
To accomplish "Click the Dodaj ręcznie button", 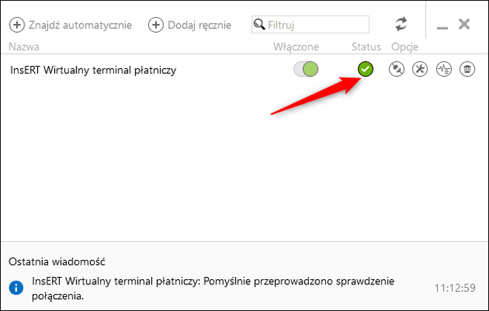I will 190,24.
